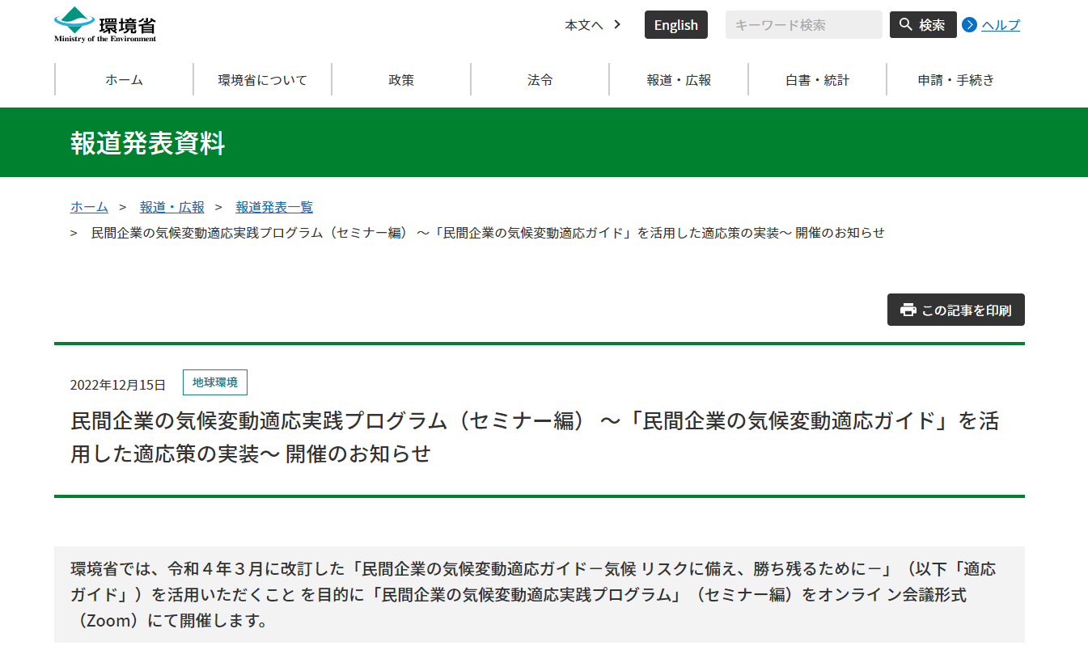Go to ホーム via the breadcrumb link

(x=89, y=207)
